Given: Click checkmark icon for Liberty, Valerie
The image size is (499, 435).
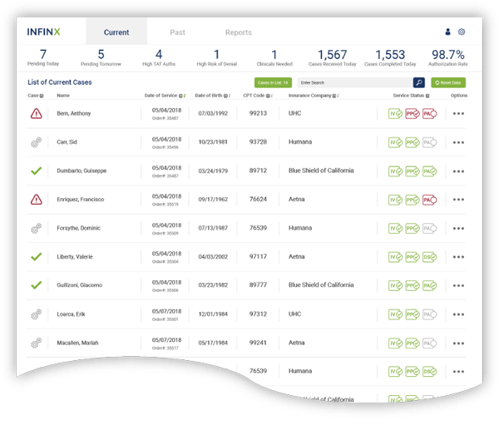Looking at the screenshot, I should tap(37, 256).
